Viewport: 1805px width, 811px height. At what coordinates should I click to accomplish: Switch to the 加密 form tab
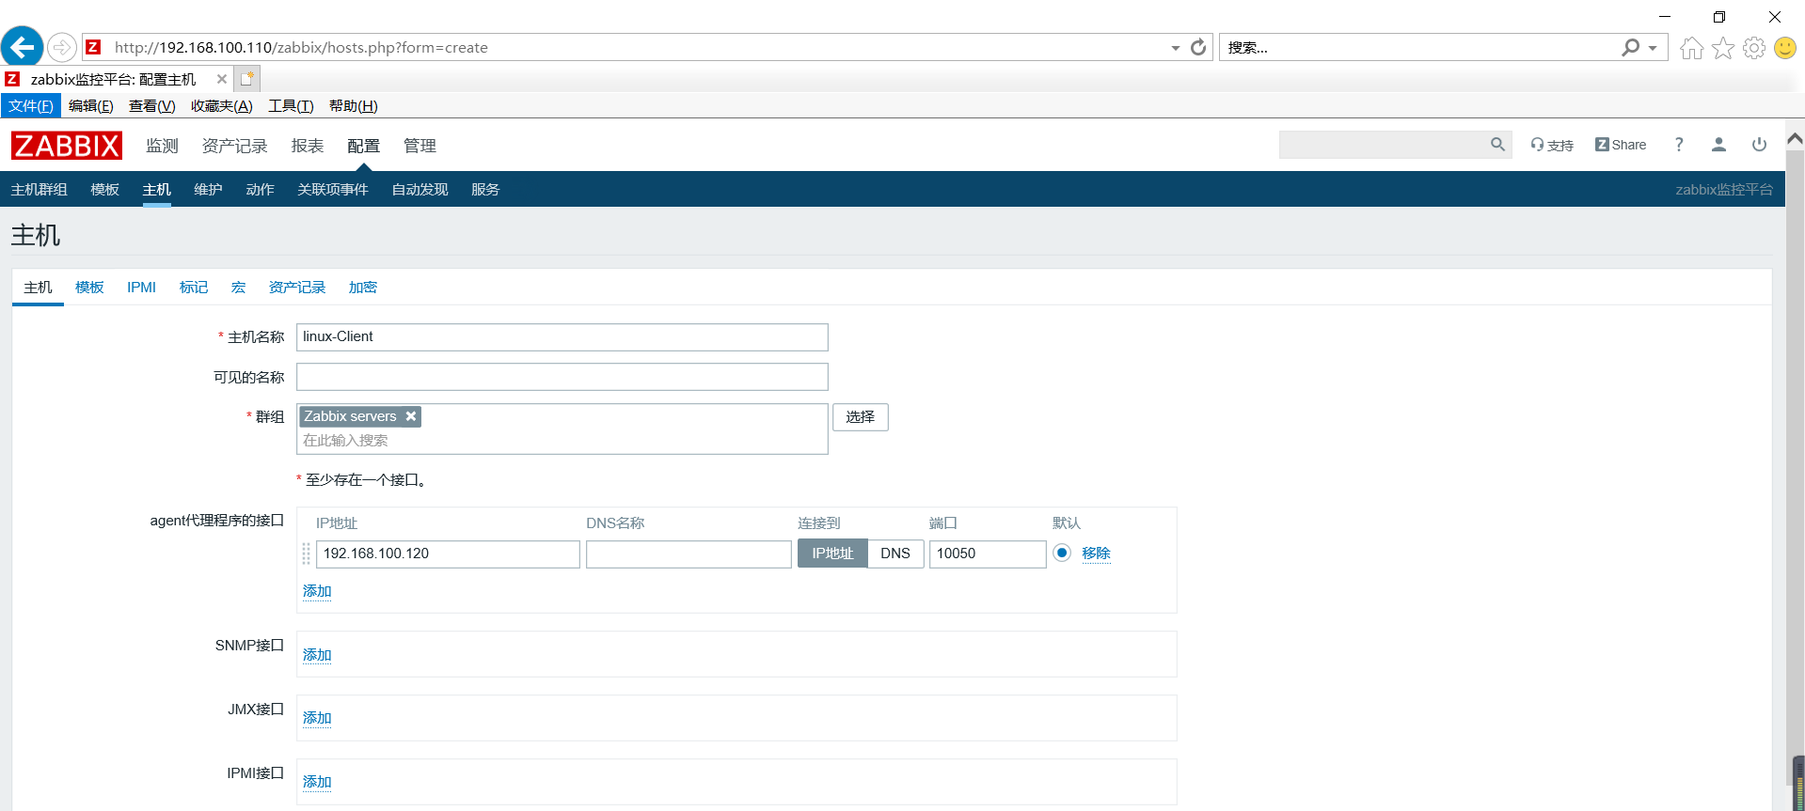[363, 288]
